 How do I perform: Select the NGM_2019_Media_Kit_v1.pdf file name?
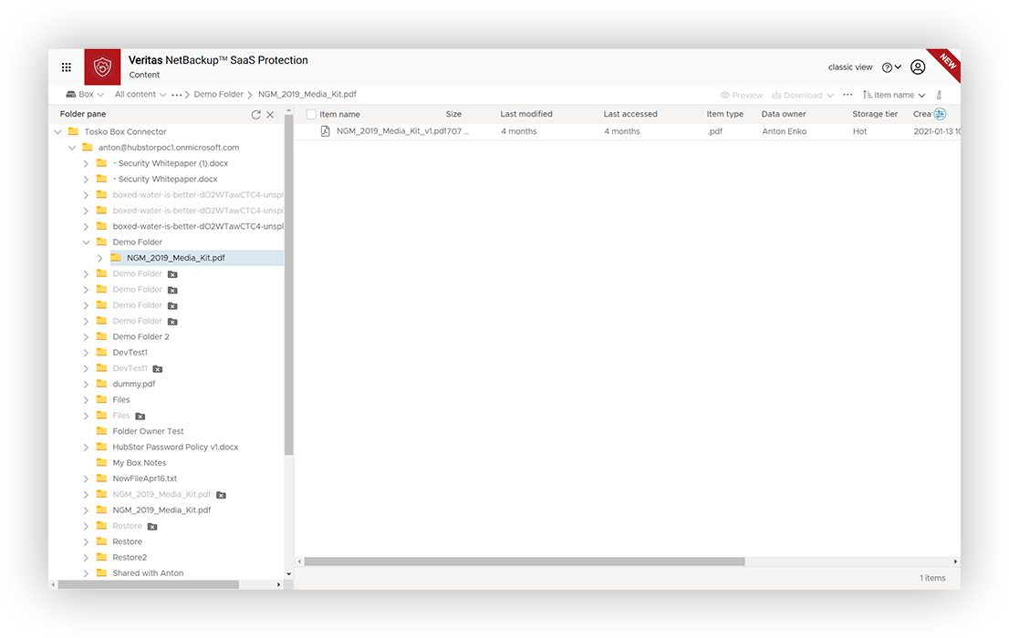tap(391, 131)
